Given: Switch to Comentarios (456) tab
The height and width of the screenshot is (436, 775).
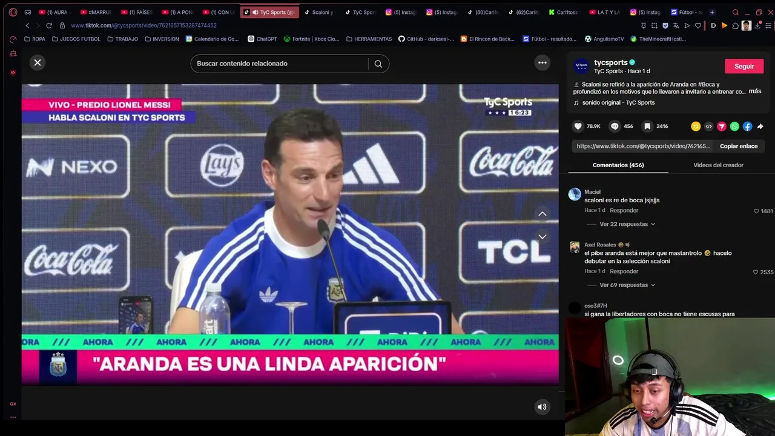Looking at the screenshot, I should [x=618, y=165].
